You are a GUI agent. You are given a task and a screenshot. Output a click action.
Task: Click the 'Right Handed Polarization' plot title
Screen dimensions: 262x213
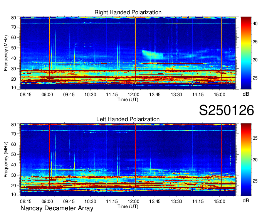pyautogui.click(x=128, y=12)
